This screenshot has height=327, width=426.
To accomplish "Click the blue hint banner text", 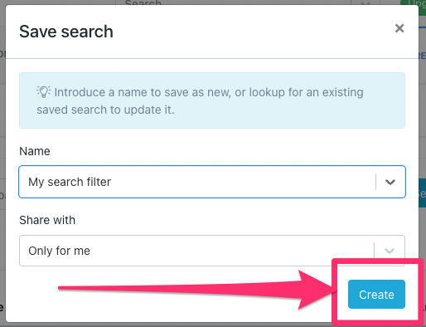I will pos(200,101).
